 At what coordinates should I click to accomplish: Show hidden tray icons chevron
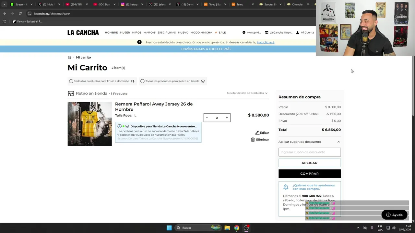358,228
